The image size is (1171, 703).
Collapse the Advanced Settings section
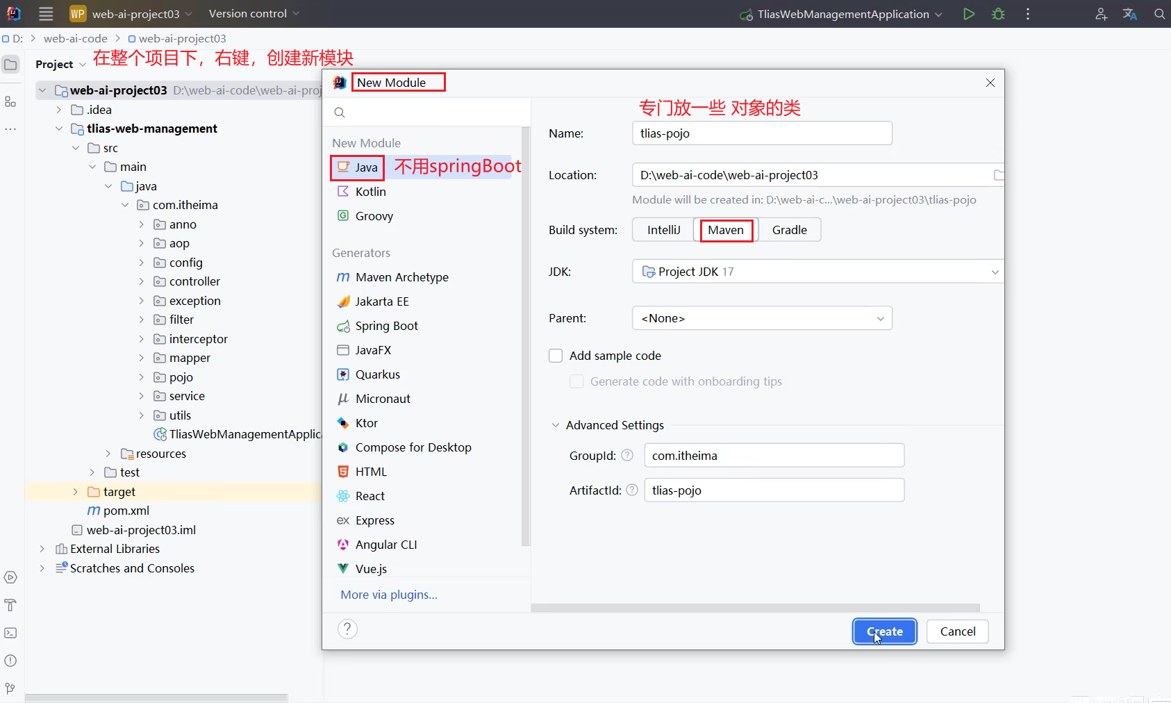click(x=555, y=425)
